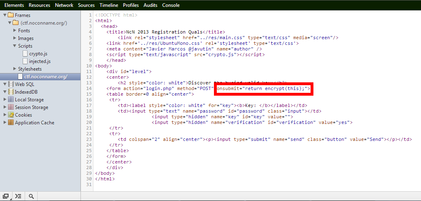Click the injected.js file icon
The width and height of the screenshot is (421, 201).
[x=25, y=61]
